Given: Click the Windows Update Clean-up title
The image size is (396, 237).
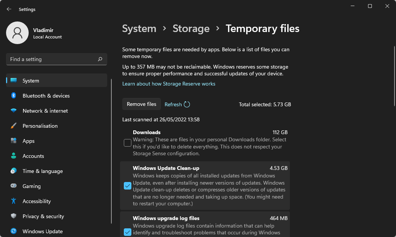Looking at the screenshot, I should (x=166, y=168).
